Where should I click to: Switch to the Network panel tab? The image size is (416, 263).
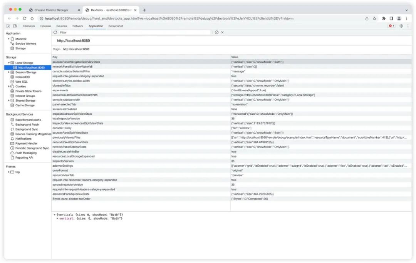(77, 26)
